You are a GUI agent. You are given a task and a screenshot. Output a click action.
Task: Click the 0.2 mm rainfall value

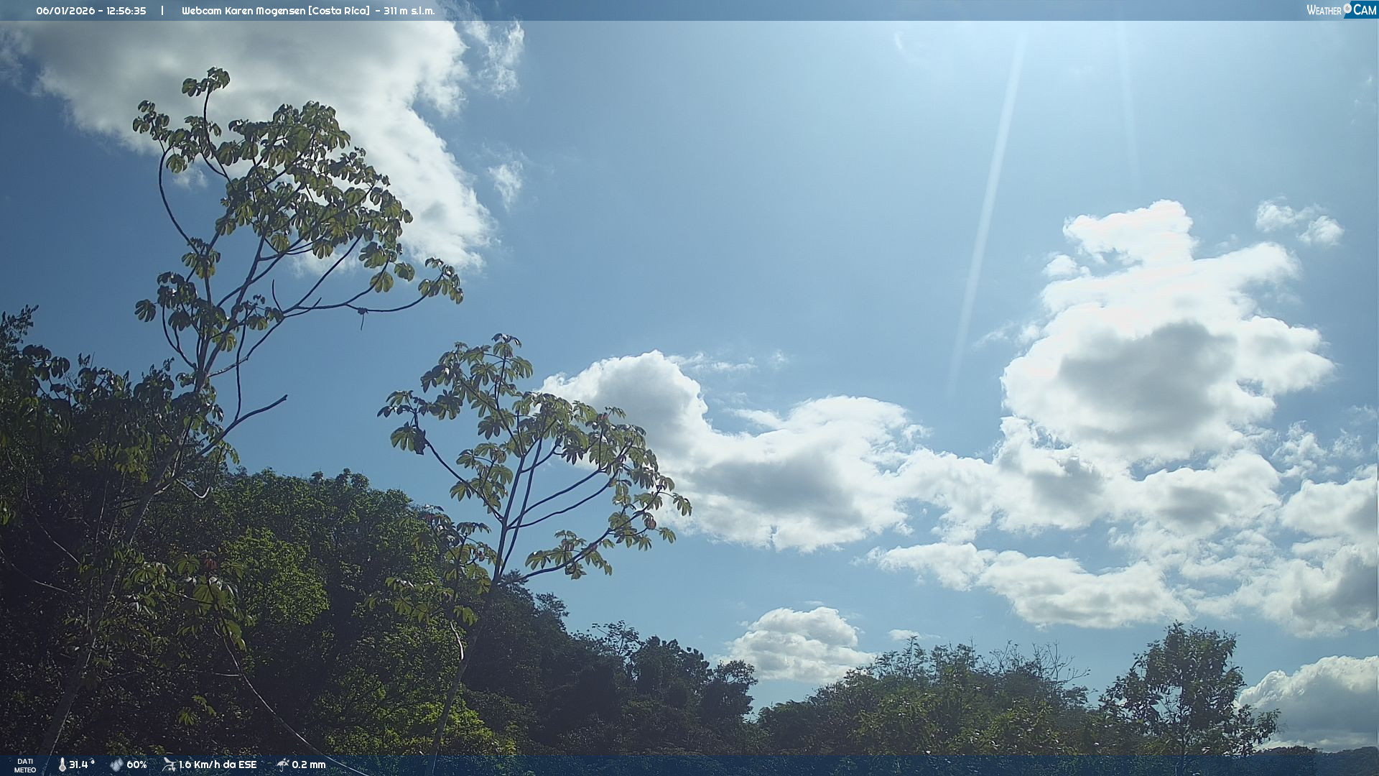pyautogui.click(x=309, y=765)
